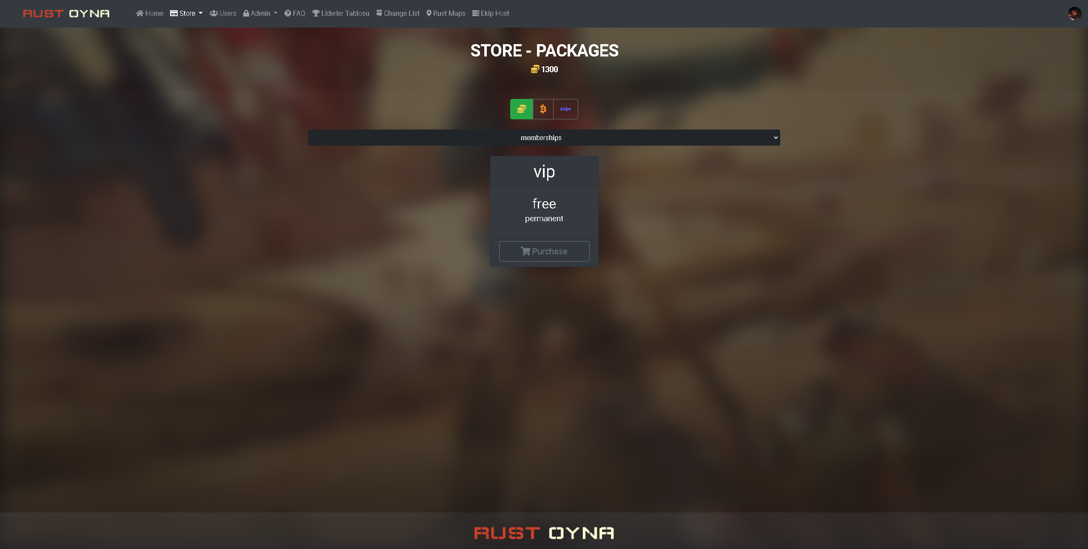Screen dimensions: 1088x549
Task: Click the Purchase button for VIP
Action: (x=544, y=251)
